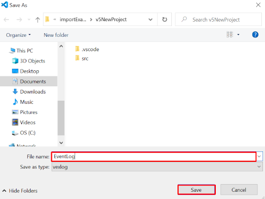Screen dimensions: 265x199
Task: Click the Back navigation arrow
Action: tap(6, 20)
